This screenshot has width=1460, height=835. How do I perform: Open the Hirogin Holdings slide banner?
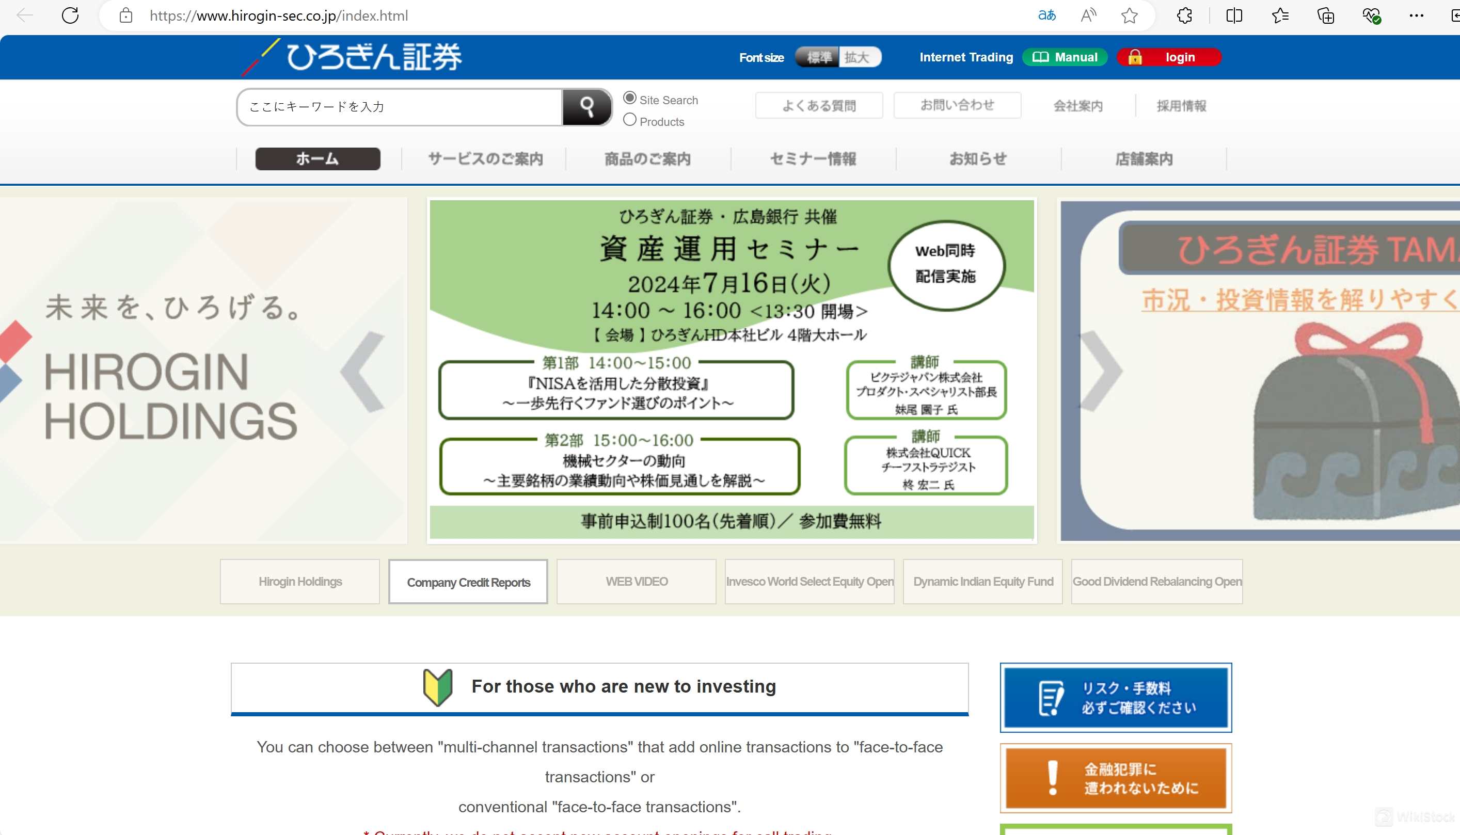(203, 370)
